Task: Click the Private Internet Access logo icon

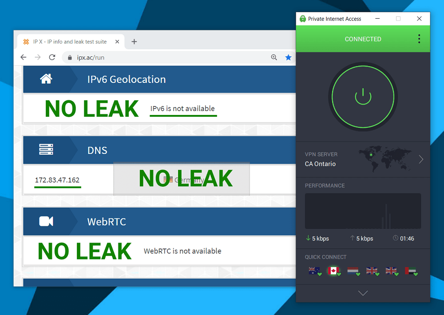Action: [x=303, y=19]
